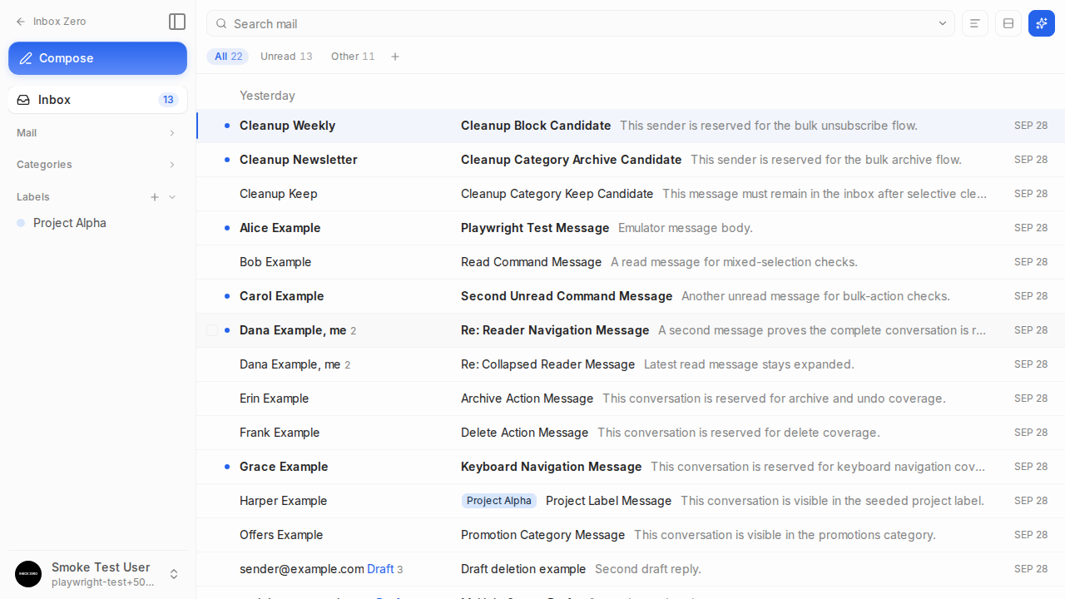Open the Re: Collapsed Reader Message thread
This screenshot has height=599, width=1065.
[631, 364]
